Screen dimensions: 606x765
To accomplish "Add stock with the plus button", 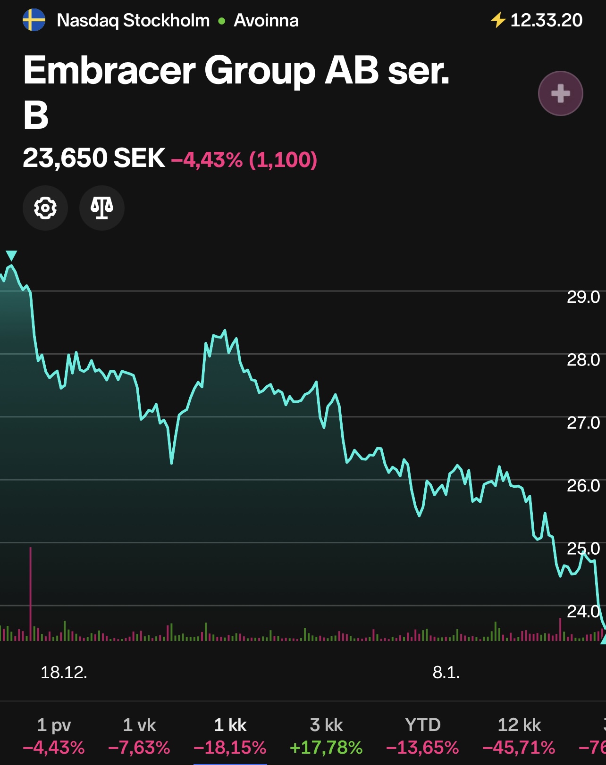I will click(x=560, y=93).
